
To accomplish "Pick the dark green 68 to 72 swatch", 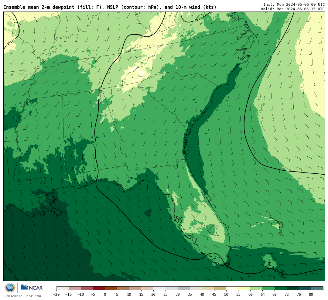I will (281, 288).
